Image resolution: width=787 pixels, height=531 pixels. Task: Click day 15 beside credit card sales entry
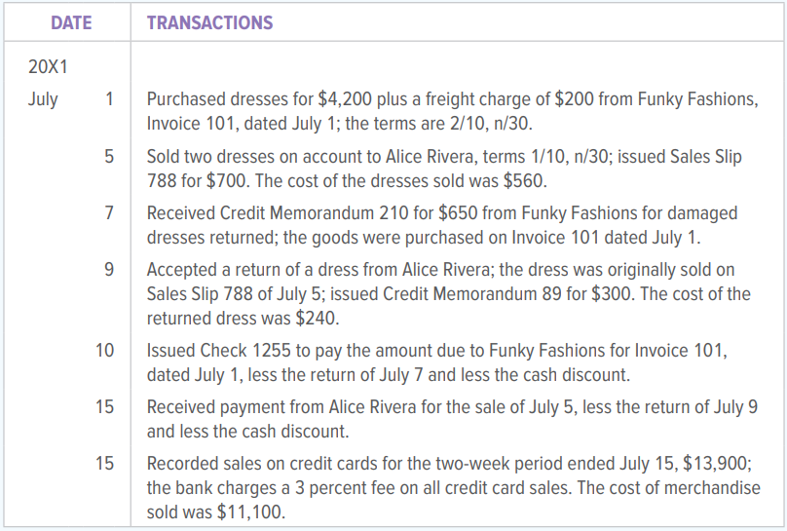(105, 464)
